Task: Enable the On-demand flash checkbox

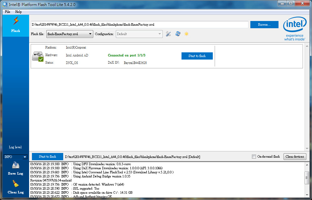Action: click(254, 157)
